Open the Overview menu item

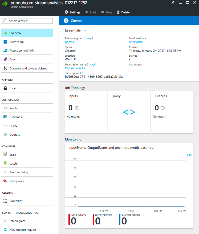click(x=27, y=33)
